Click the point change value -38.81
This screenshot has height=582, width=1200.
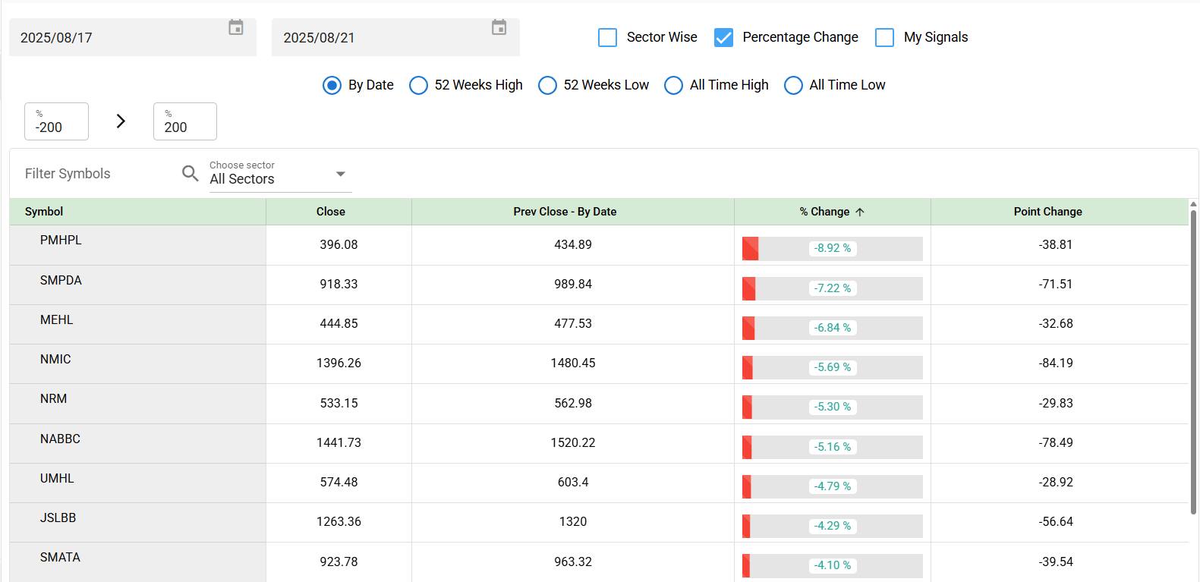click(1056, 244)
